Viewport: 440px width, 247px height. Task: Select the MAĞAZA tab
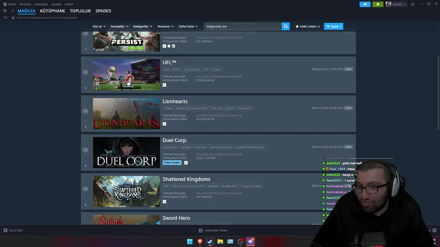[x=26, y=11]
